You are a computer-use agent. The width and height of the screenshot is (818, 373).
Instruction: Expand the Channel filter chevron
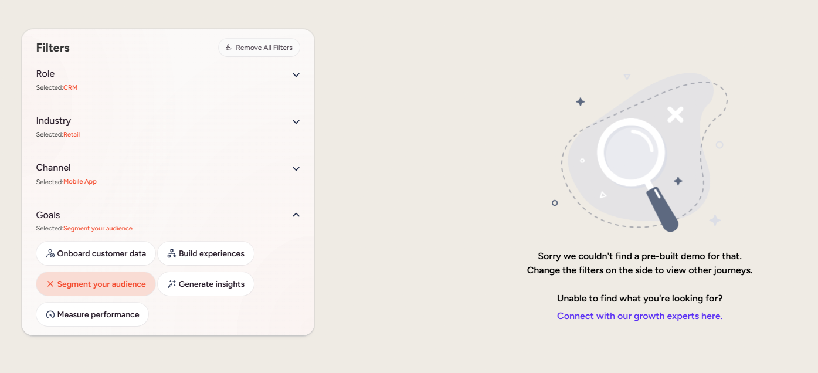click(296, 169)
